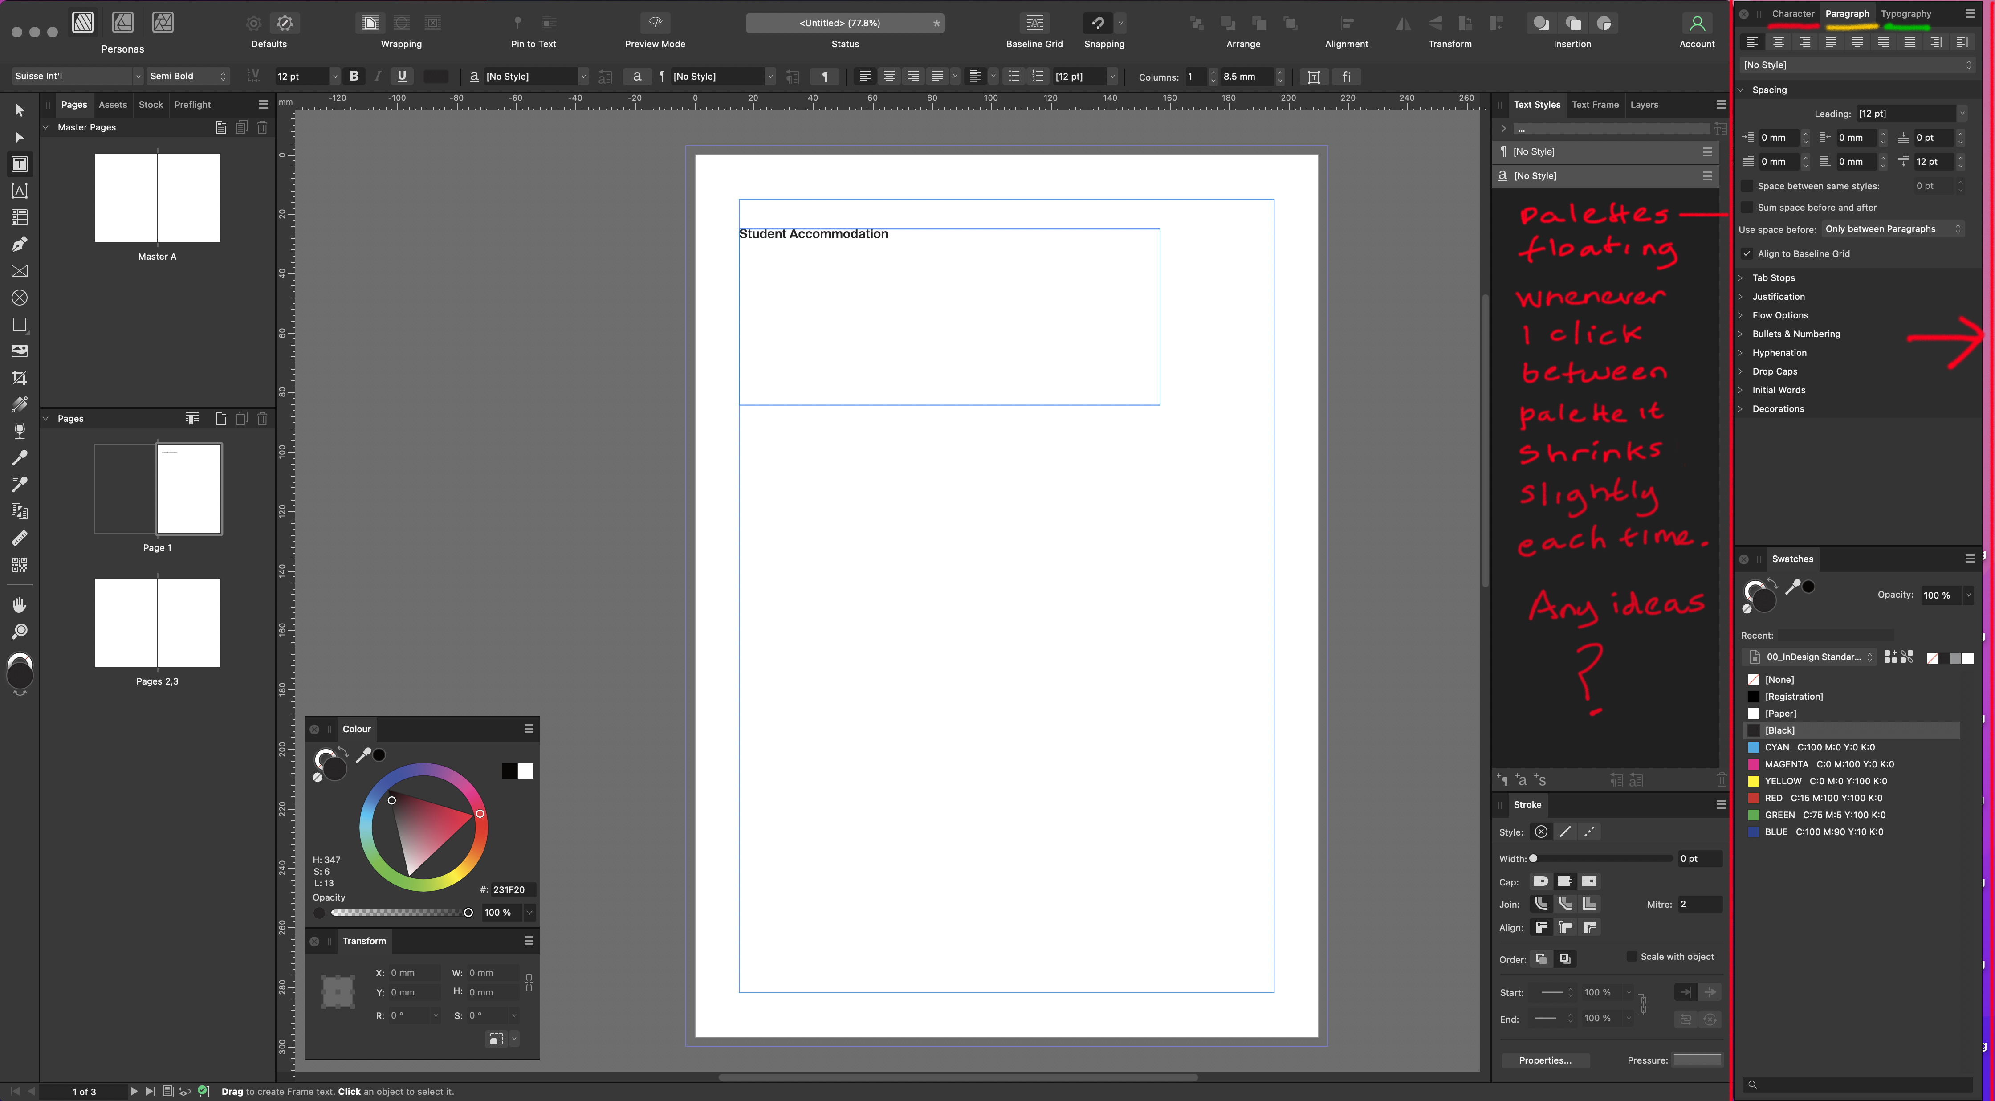Select the Zoom magnifier tool
Image resolution: width=1995 pixels, height=1101 pixels.
pyautogui.click(x=19, y=631)
